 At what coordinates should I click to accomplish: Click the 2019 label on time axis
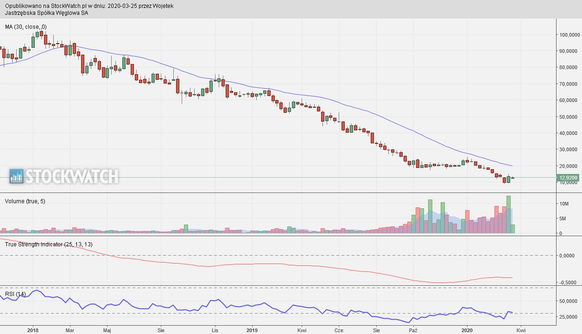[252, 330]
